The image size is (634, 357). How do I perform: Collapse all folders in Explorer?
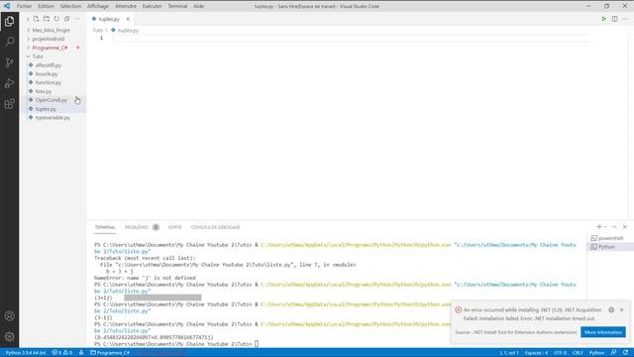click(x=66, y=19)
